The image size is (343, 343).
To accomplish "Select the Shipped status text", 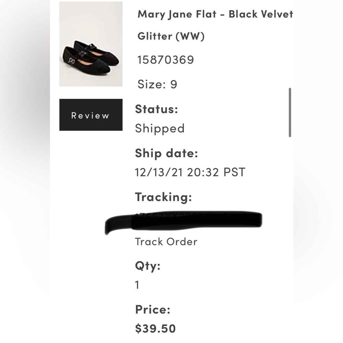I will click(159, 128).
